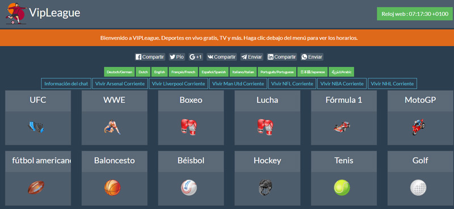Viewport: 454px width, 209px height.
Task: Click the UFC glove icon
Action: tap(36, 127)
